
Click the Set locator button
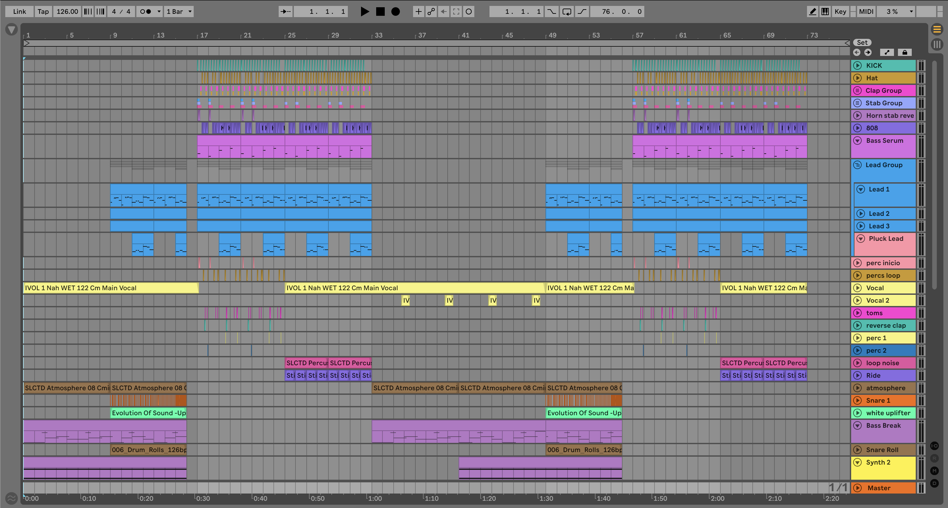point(862,42)
